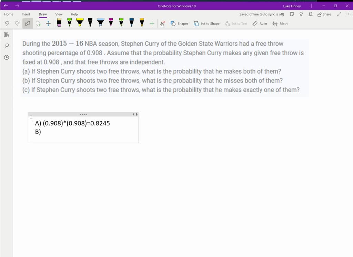Screen dimensions: 353x257
Task: Click the question (b) text line
Action: tap(152, 80)
